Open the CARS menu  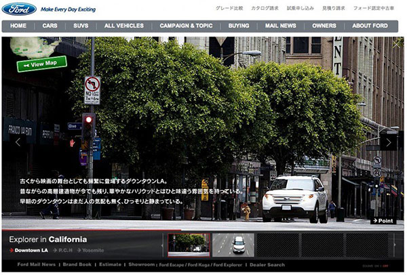click(x=50, y=26)
